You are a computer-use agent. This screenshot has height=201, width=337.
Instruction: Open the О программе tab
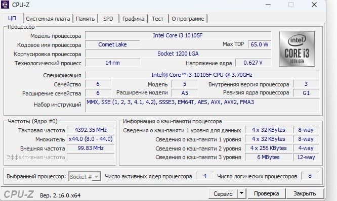tap(188, 19)
